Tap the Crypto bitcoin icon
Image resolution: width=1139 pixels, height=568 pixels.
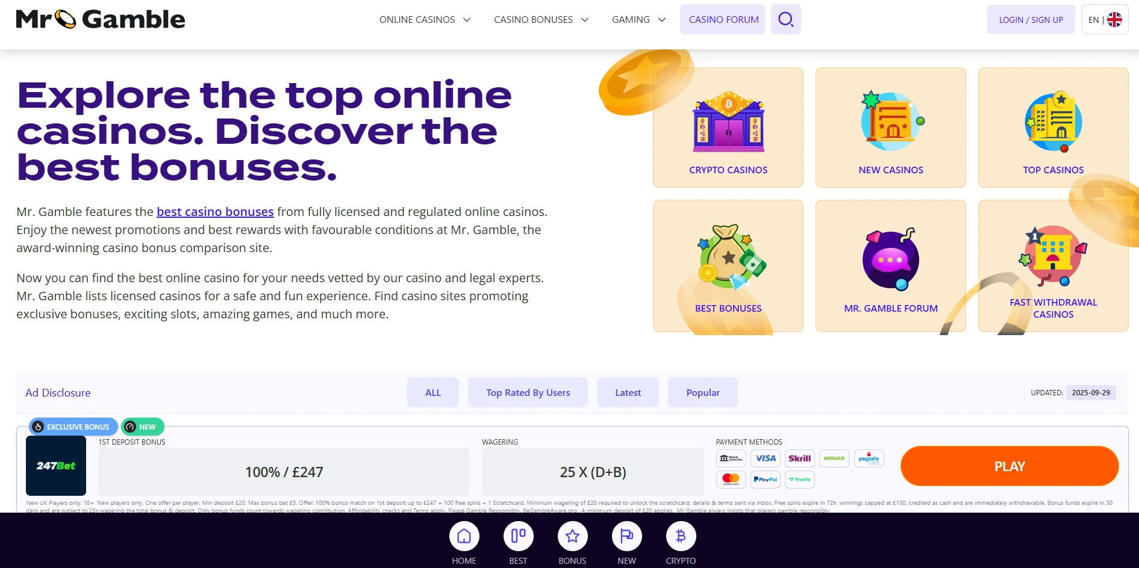[681, 536]
